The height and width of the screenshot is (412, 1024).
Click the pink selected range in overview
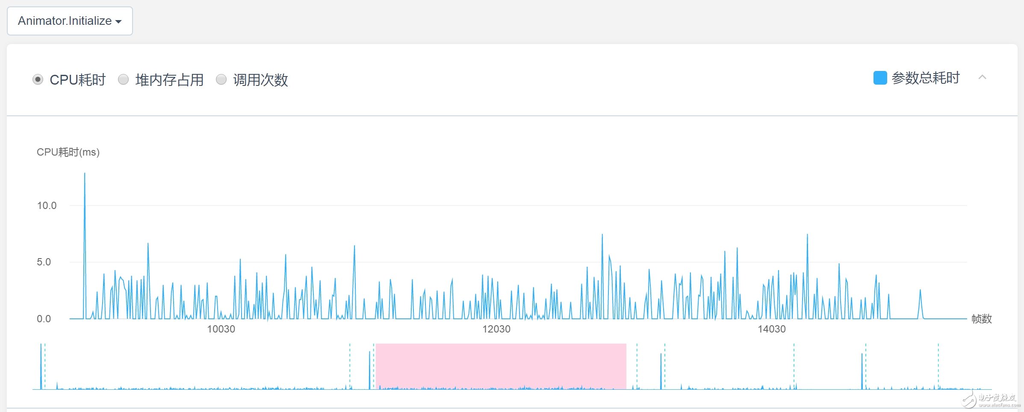point(501,365)
